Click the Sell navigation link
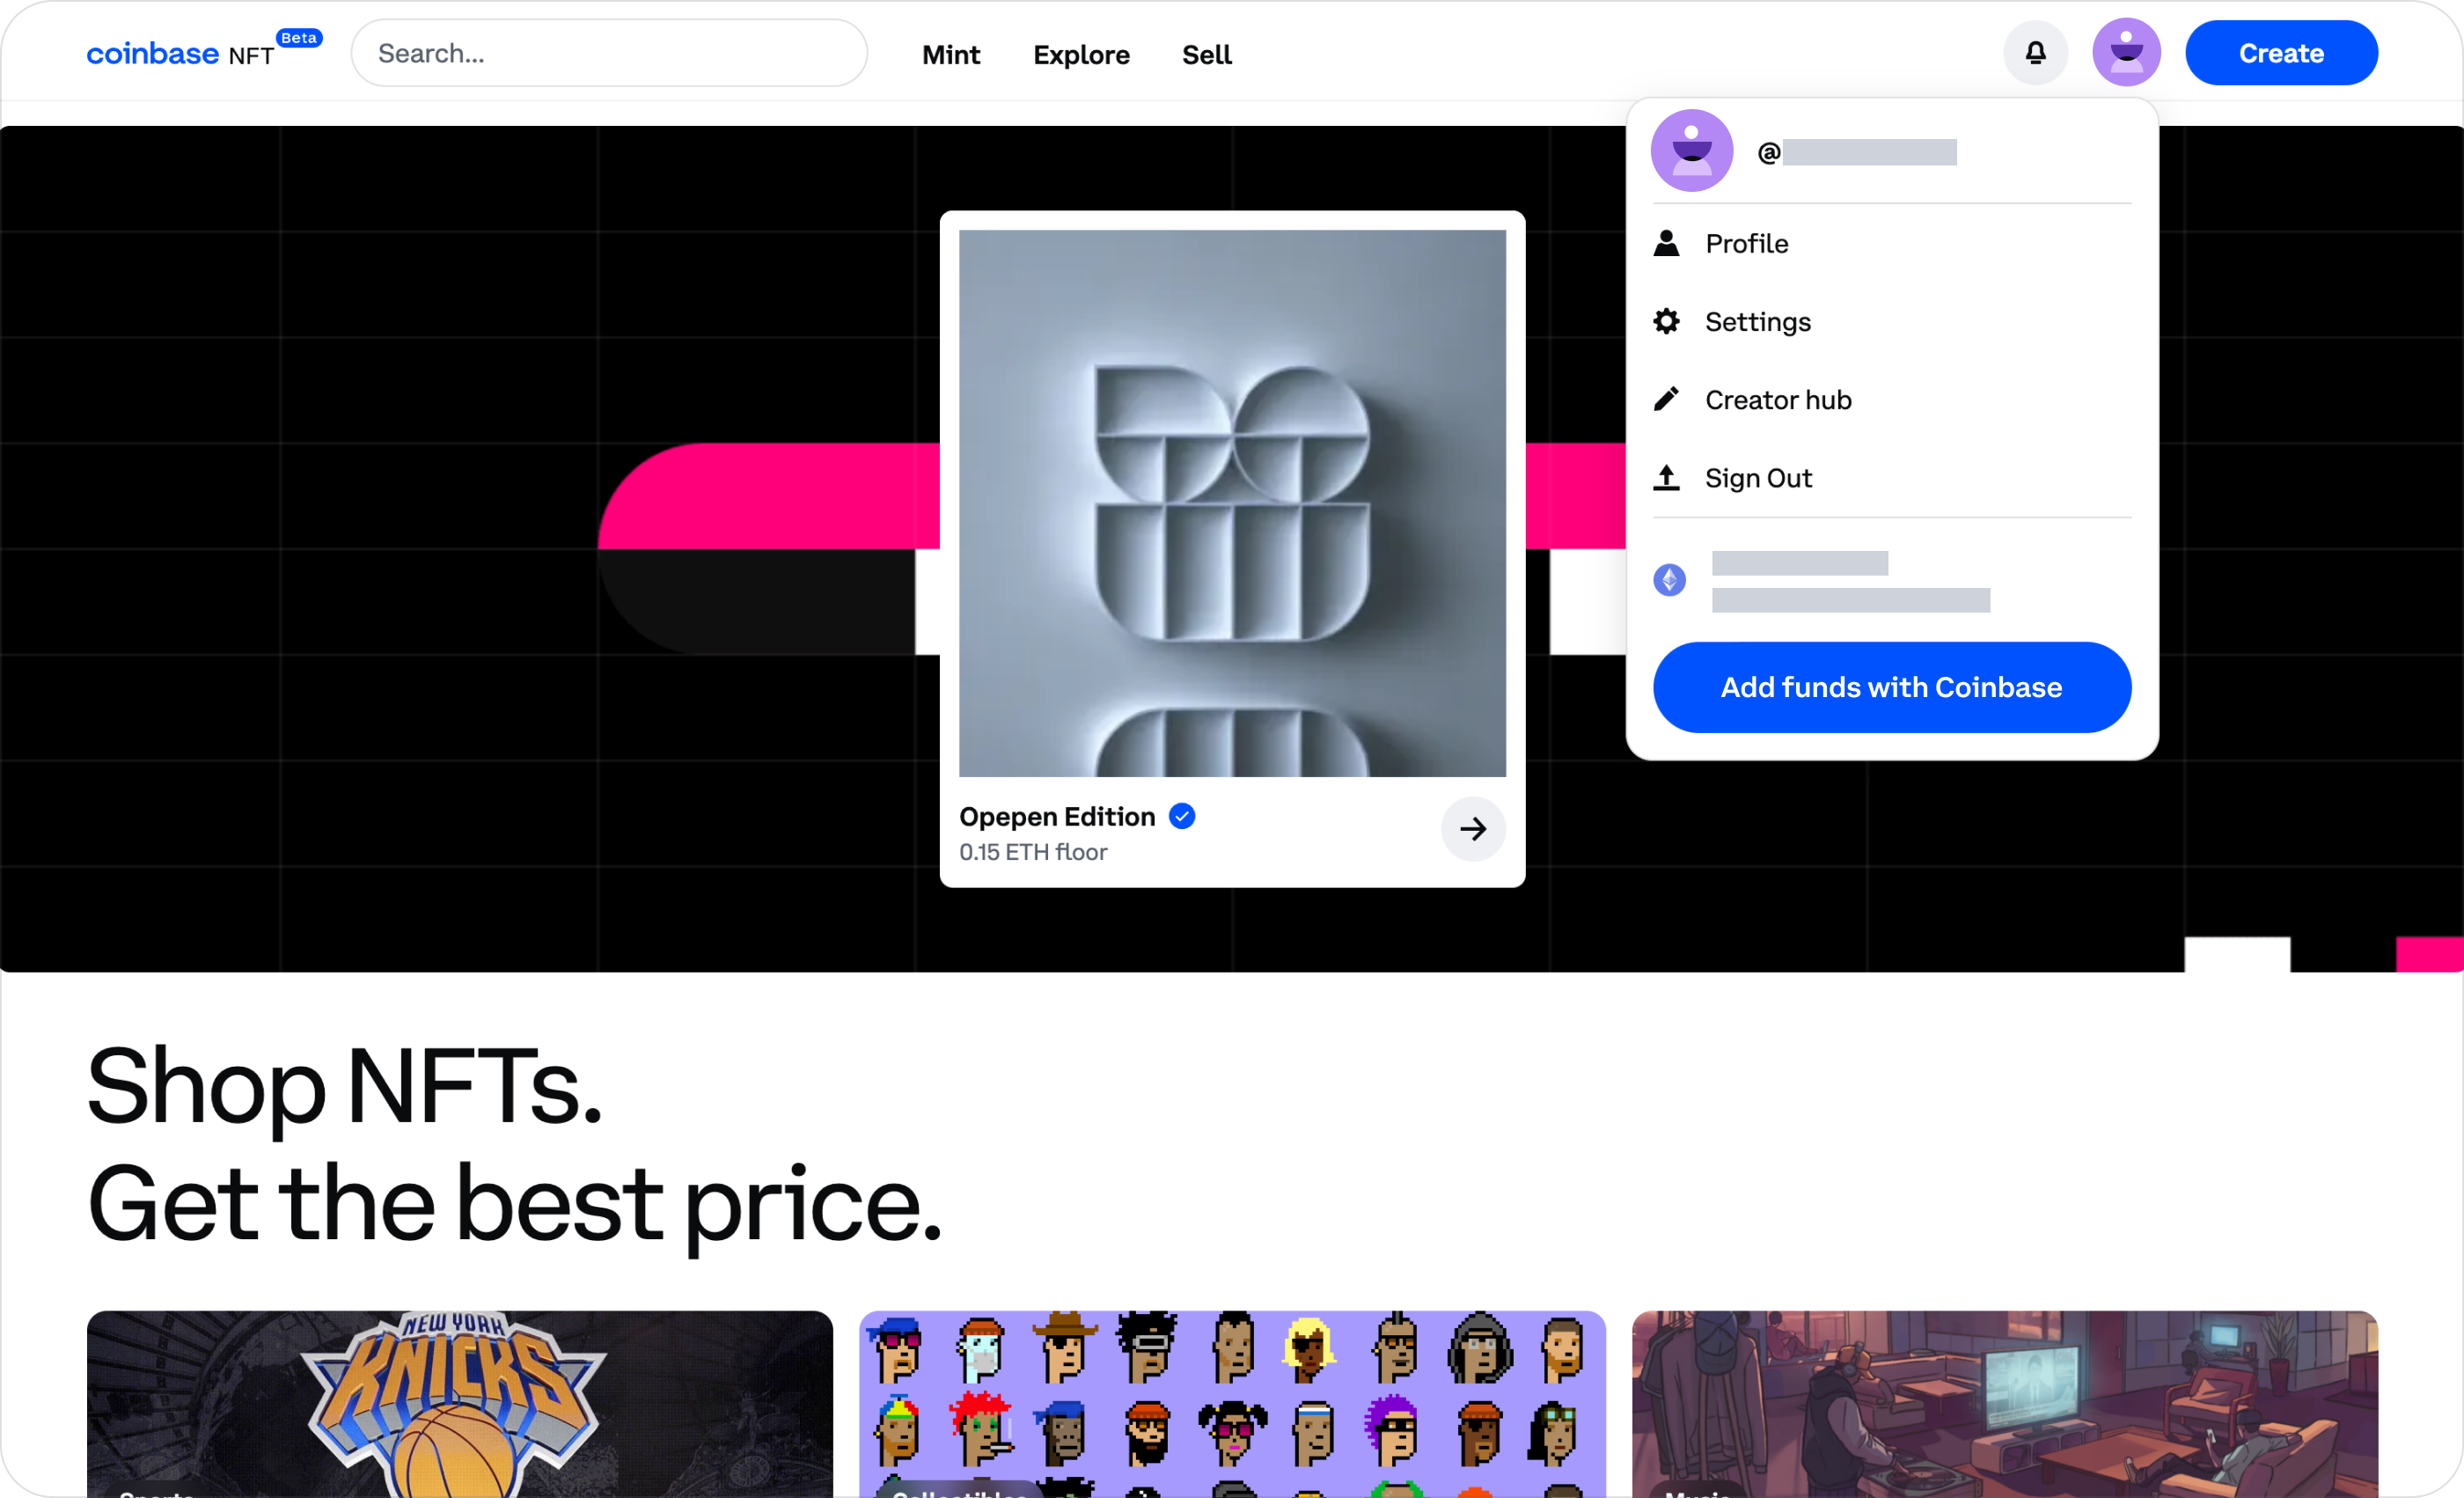The width and height of the screenshot is (2464, 1498). (1207, 53)
